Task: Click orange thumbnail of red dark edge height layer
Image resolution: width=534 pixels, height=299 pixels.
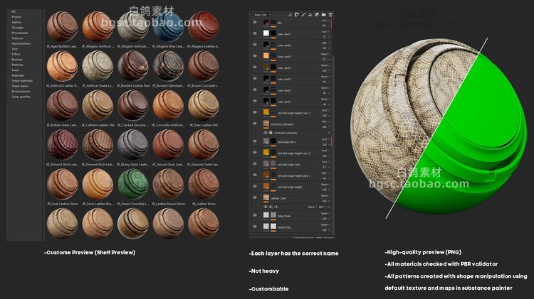Action: pyautogui.click(x=266, y=186)
